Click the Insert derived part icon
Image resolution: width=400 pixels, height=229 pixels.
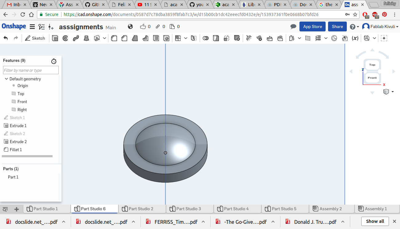tap(345, 38)
